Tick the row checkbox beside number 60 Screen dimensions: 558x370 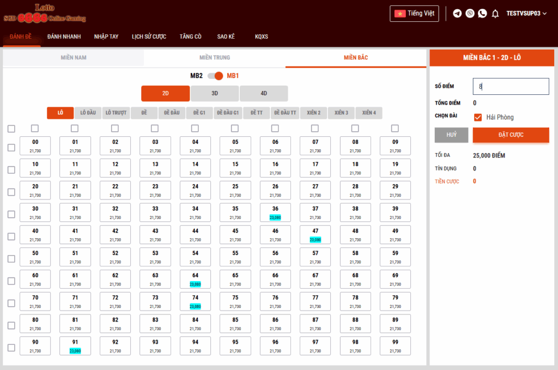click(11, 281)
